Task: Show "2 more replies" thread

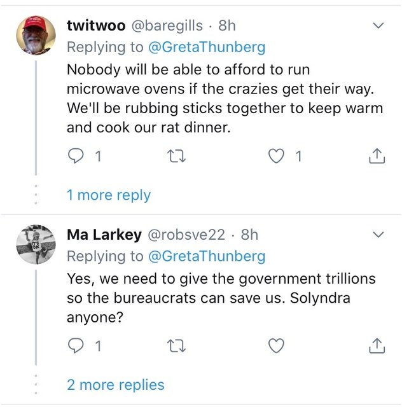Action: click(115, 385)
